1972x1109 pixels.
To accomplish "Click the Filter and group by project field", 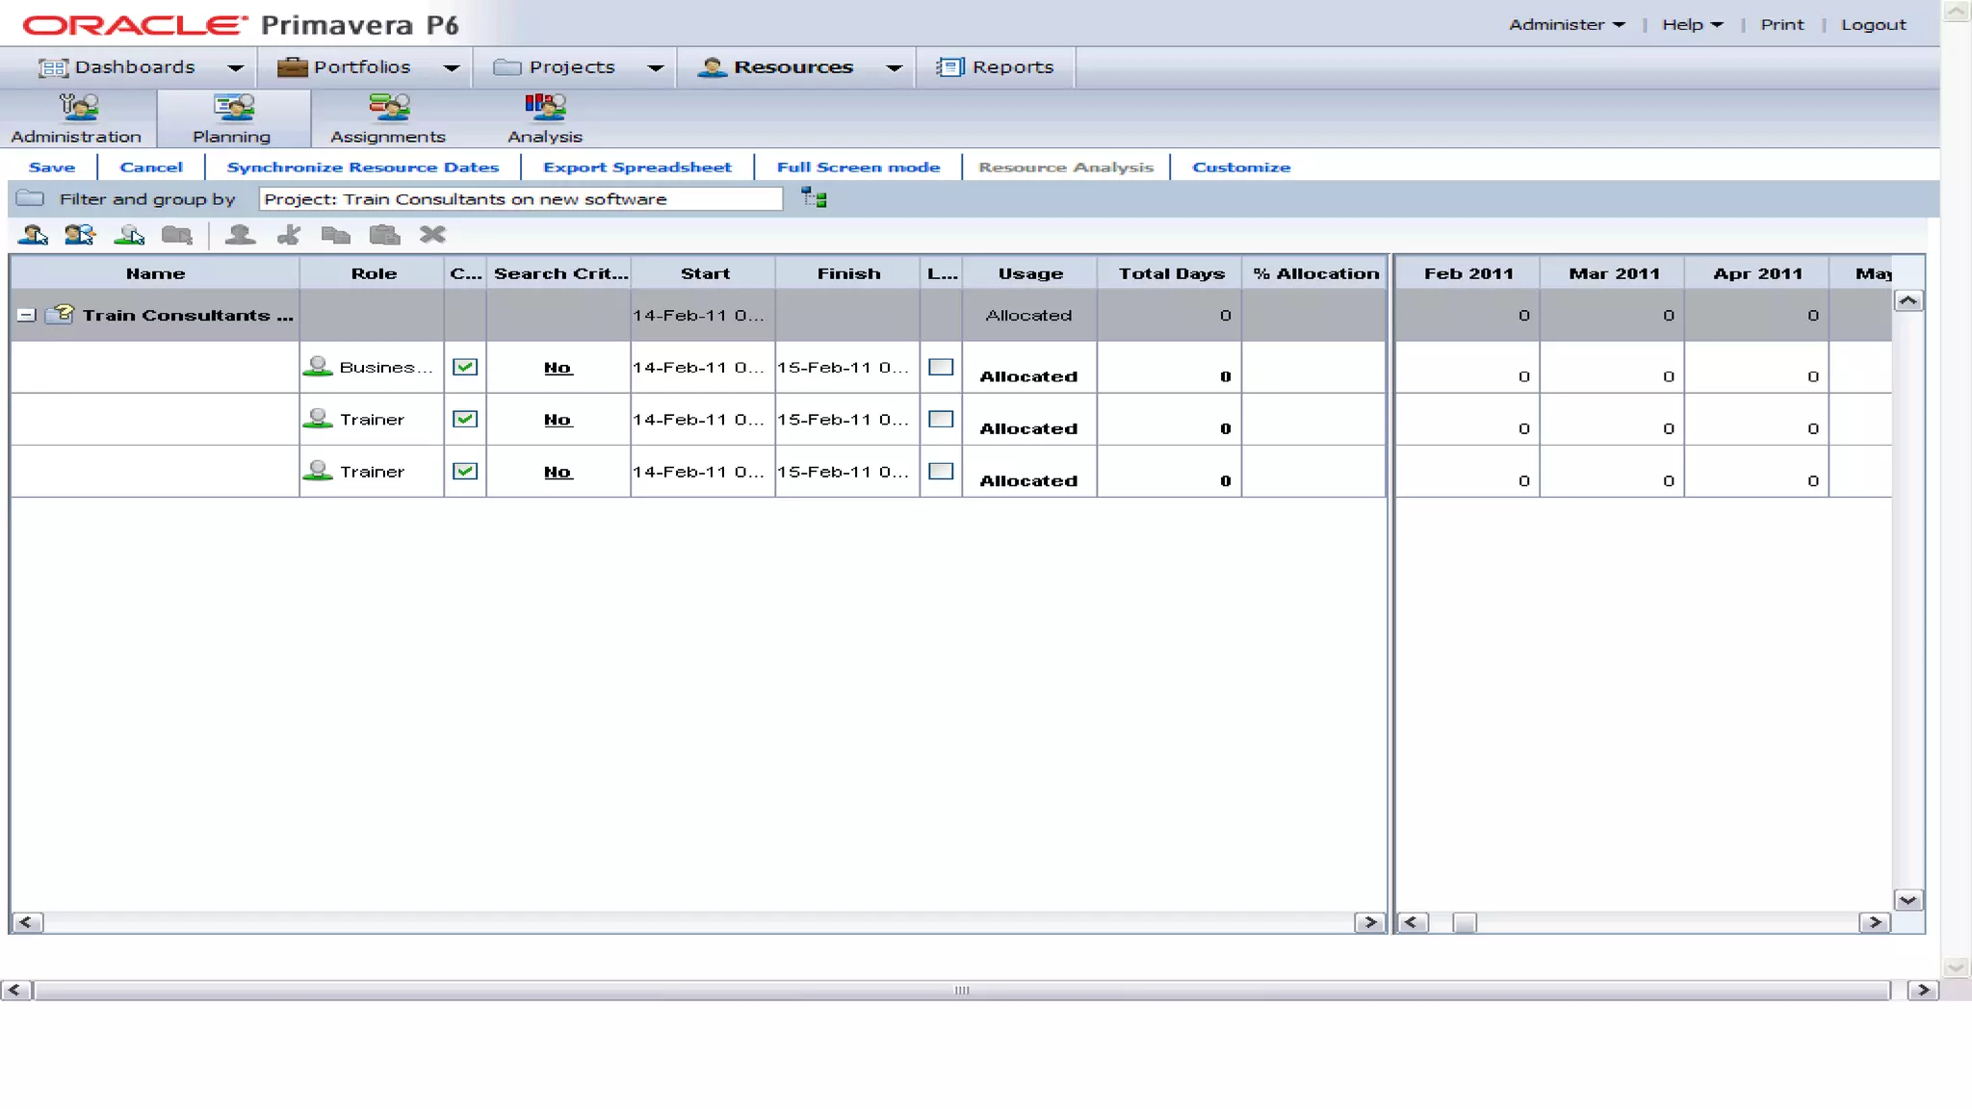I will 521,198.
